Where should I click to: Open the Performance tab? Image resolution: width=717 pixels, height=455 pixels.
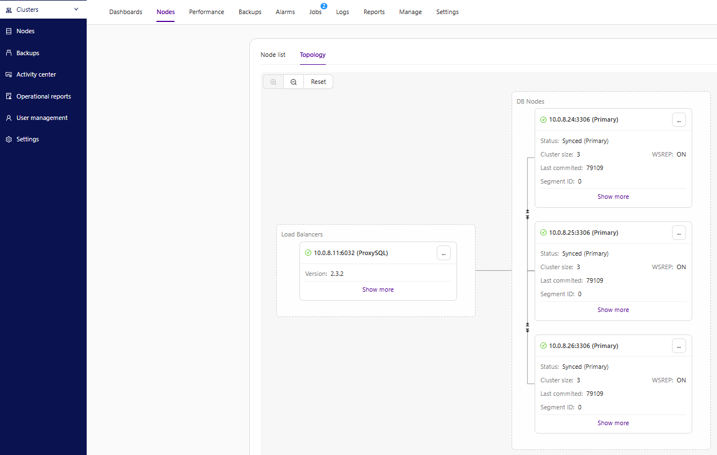click(207, 12)
